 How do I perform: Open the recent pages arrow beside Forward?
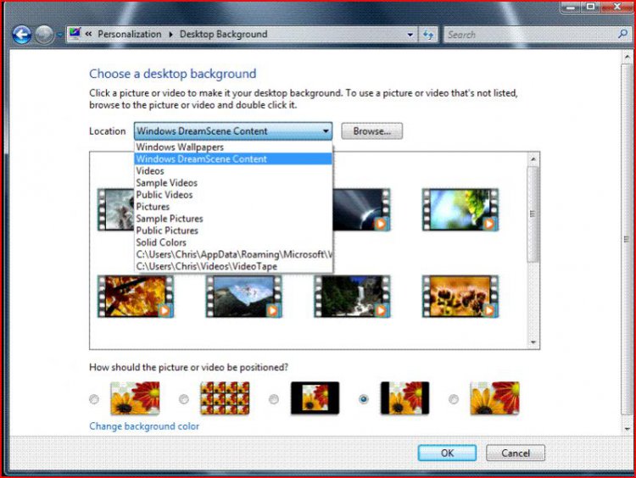click(59, 36)
